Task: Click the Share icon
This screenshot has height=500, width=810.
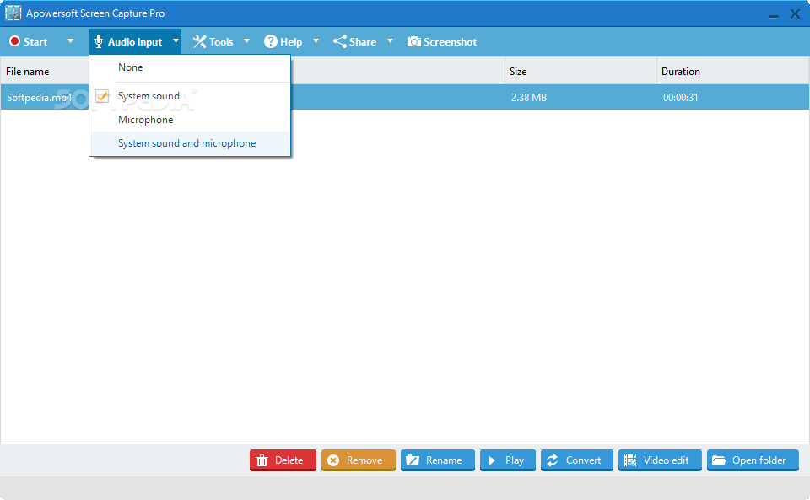Action: point(340,42)
